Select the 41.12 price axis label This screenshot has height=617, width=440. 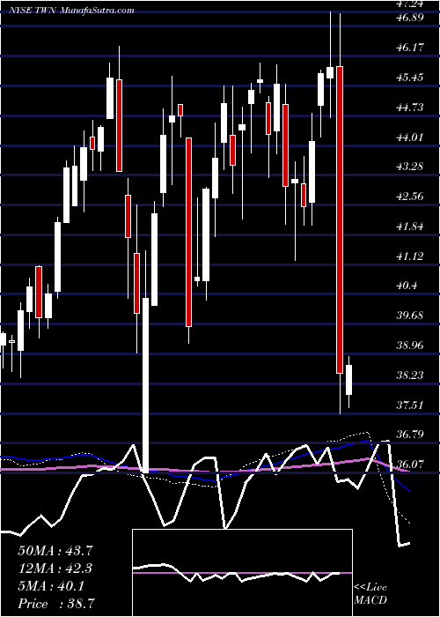[x=409, y=256]
